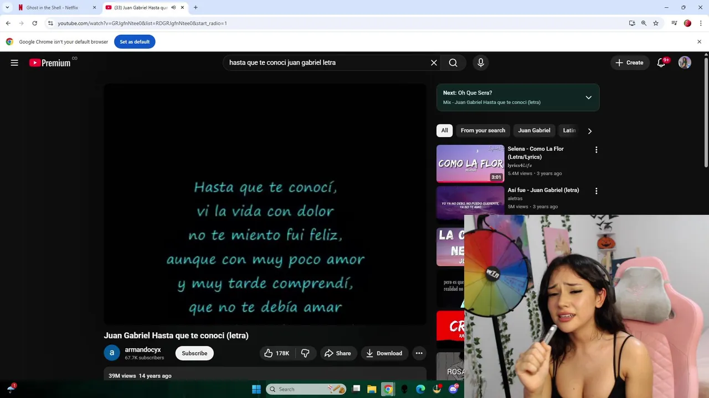Run the search with the magnifier button
Screen dimensions: 709x398
pyautogui.click(x=453, y=63)
